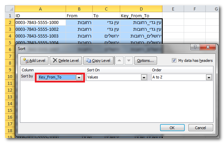Image resolution: width=224 pixels, height=143 pixels.
Task: Click the Copy Level button icon
Action: (89, 61)
